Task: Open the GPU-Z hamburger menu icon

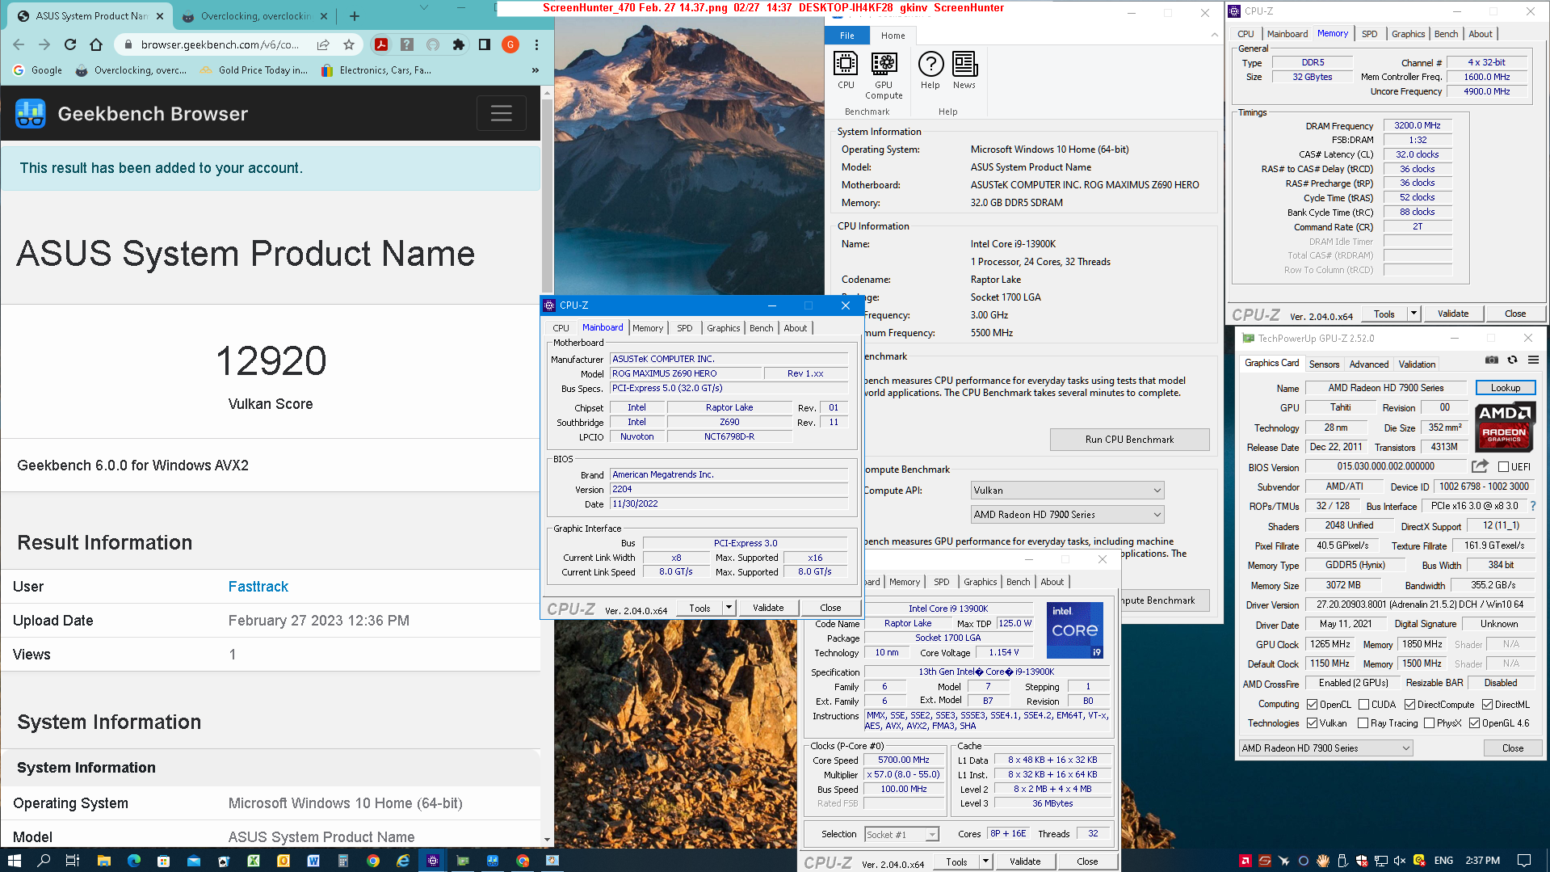Action: coord(1533,360)
